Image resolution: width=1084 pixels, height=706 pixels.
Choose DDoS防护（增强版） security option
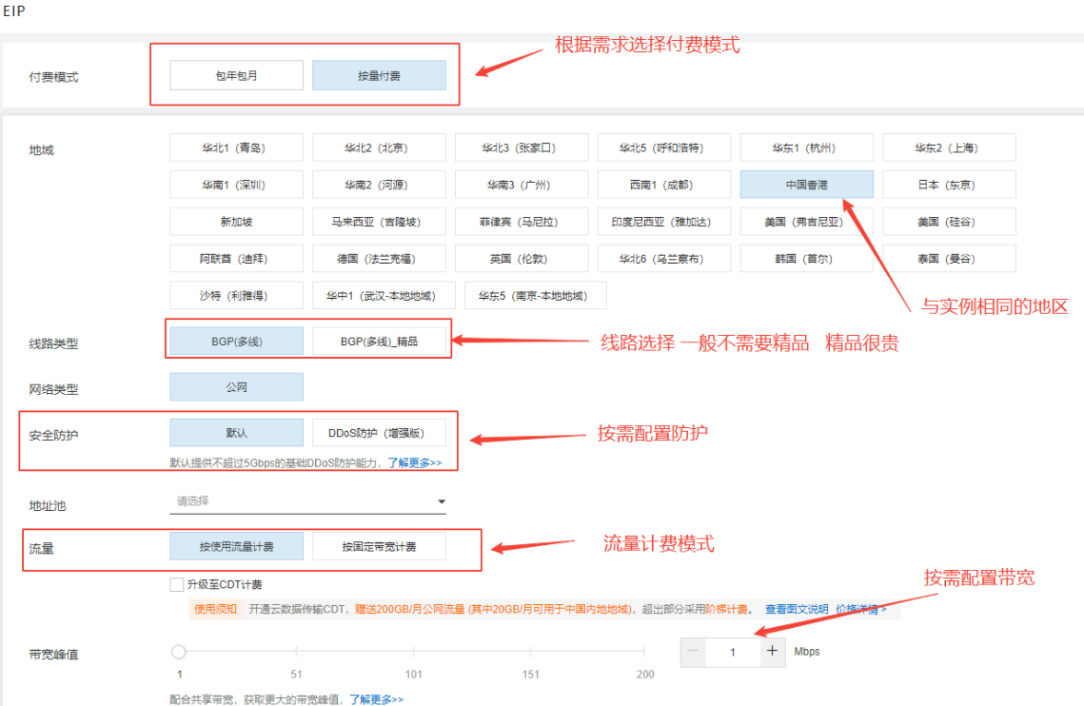(379, 433)
